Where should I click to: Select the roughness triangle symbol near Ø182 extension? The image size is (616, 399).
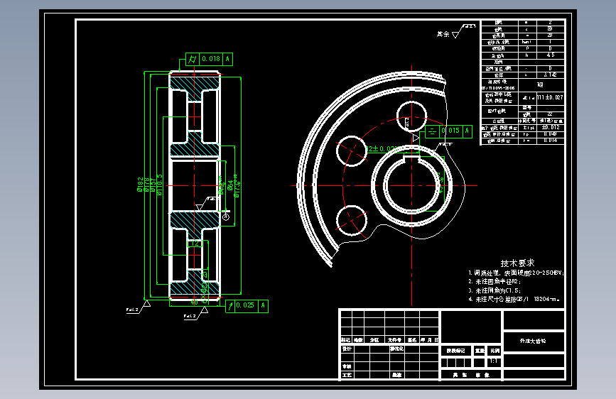[146, 304]
